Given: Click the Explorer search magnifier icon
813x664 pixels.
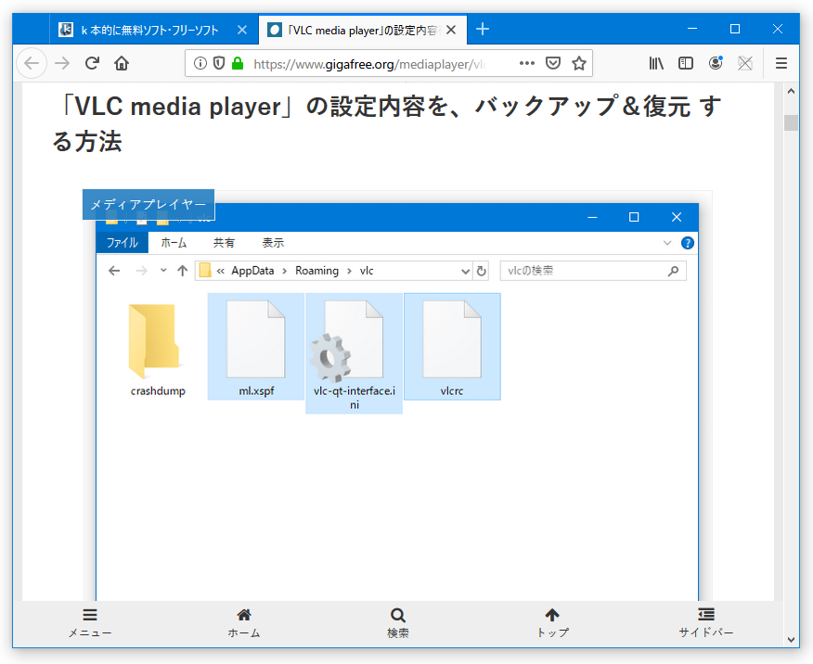Looking at the screenshot, I should pos(674,271).
